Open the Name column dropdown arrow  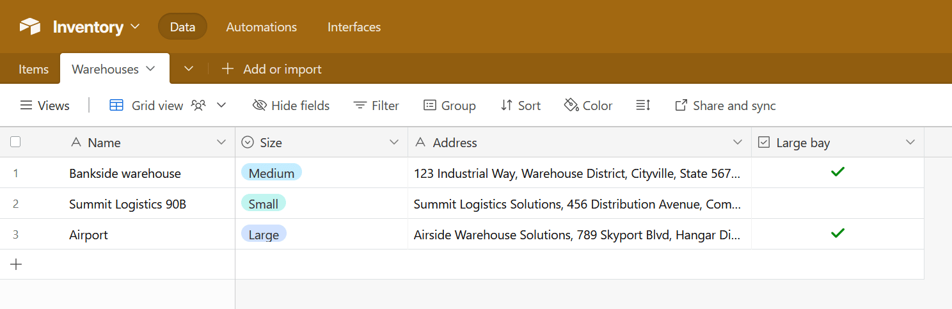[221, 142]
